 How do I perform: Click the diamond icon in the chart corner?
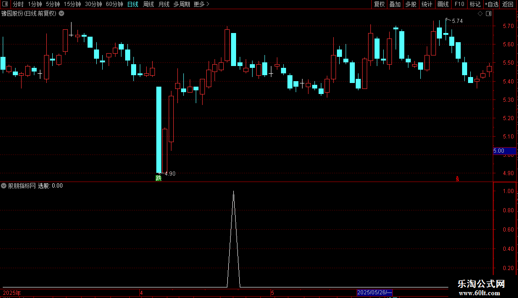click(x=480, y=14)
